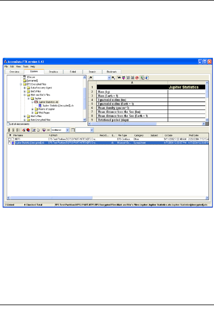The width and height of the screenshot is (214, 315).
Task: Select native view glasses icon
Action: click(x=119, y=78)
